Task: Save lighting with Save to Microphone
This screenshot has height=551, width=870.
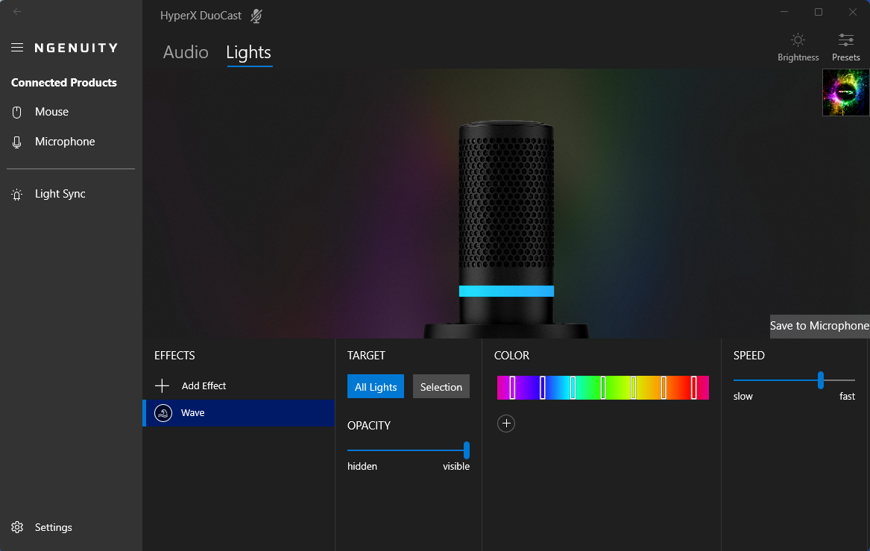Action: [819, 326]
